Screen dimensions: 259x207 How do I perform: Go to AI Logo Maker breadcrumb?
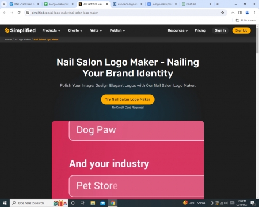(x=22, y=39)
